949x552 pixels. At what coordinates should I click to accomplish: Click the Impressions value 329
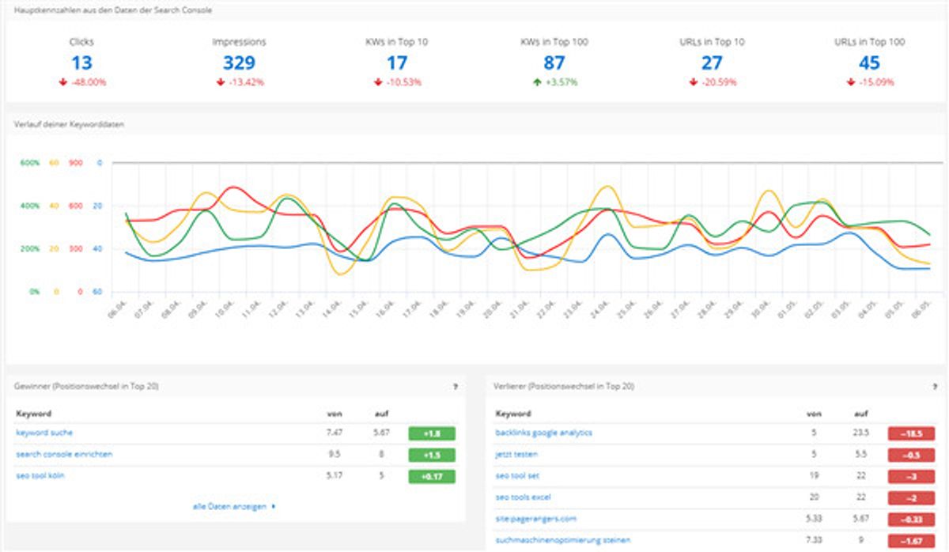[239, 62]
